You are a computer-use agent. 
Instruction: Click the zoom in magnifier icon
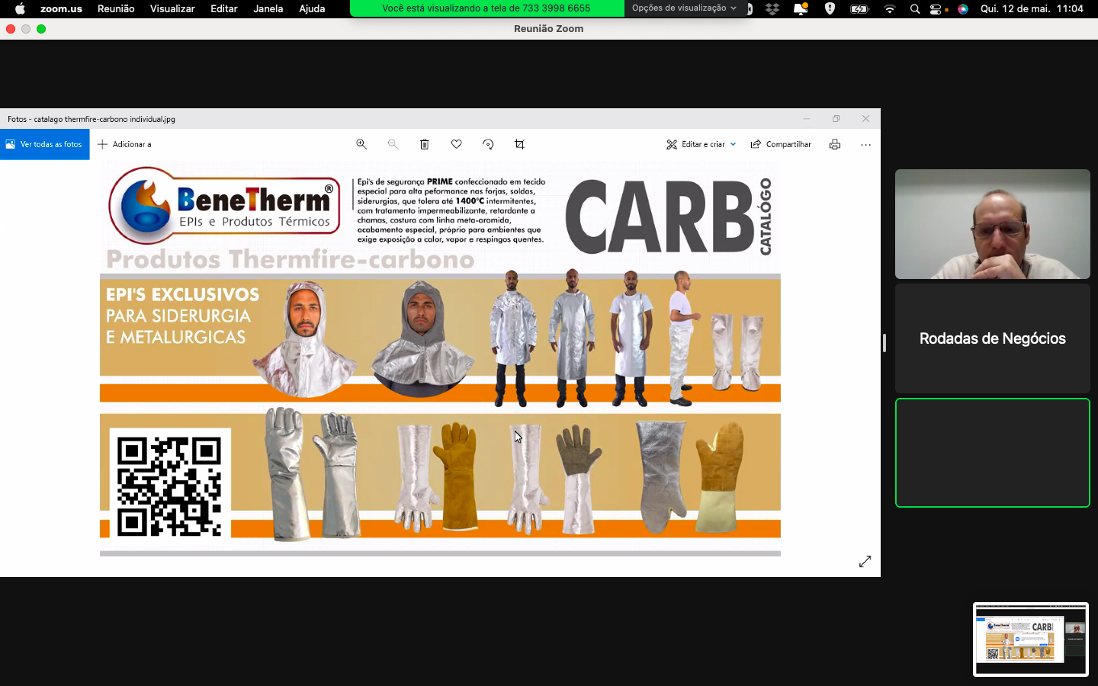pyautogui.click(x=361, y=144)
